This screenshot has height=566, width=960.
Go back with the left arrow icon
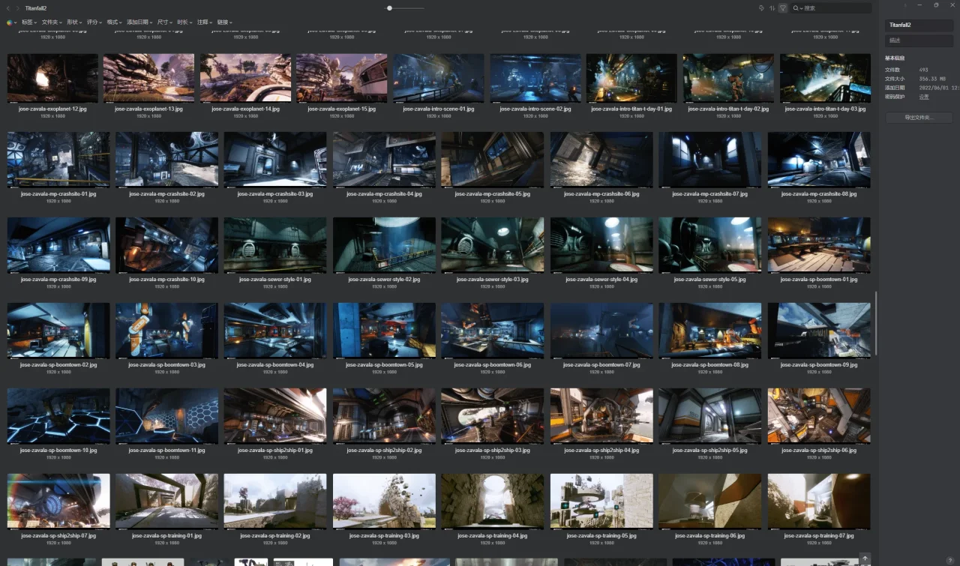point(8,8)
